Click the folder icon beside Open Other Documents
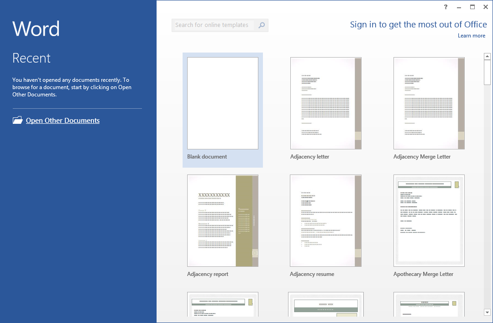The height and width of the screenshot is (323, 493). pyautogui.click(x=17, y=120)
